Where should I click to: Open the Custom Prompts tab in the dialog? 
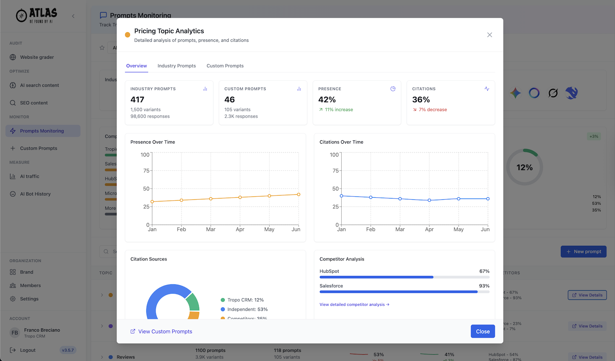[x=225, y=66]
